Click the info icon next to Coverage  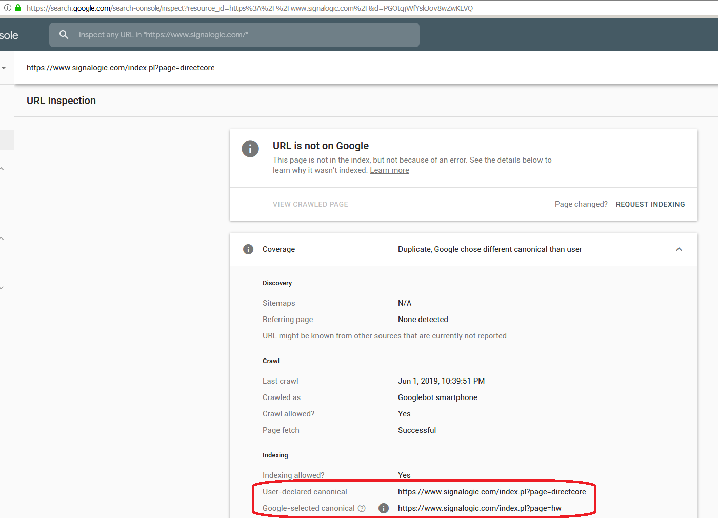tap(248, 249)
